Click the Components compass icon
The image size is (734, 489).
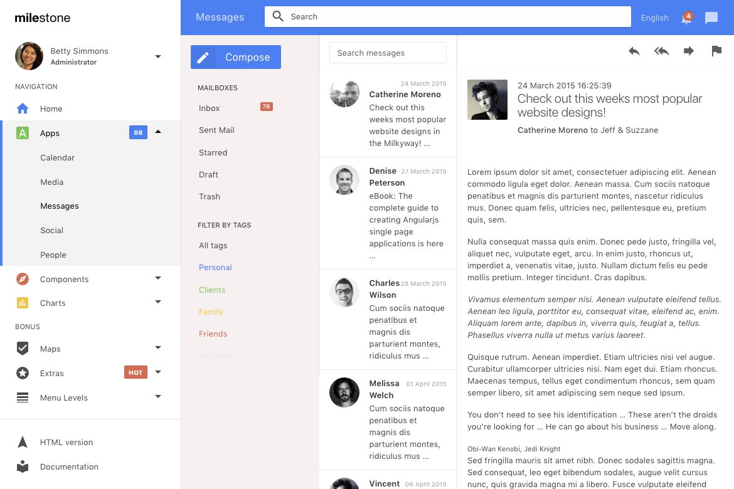pos(23,279)
